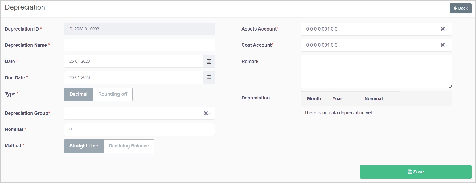Choose Straight Line method
476x183 pixels.
point(84,146)
